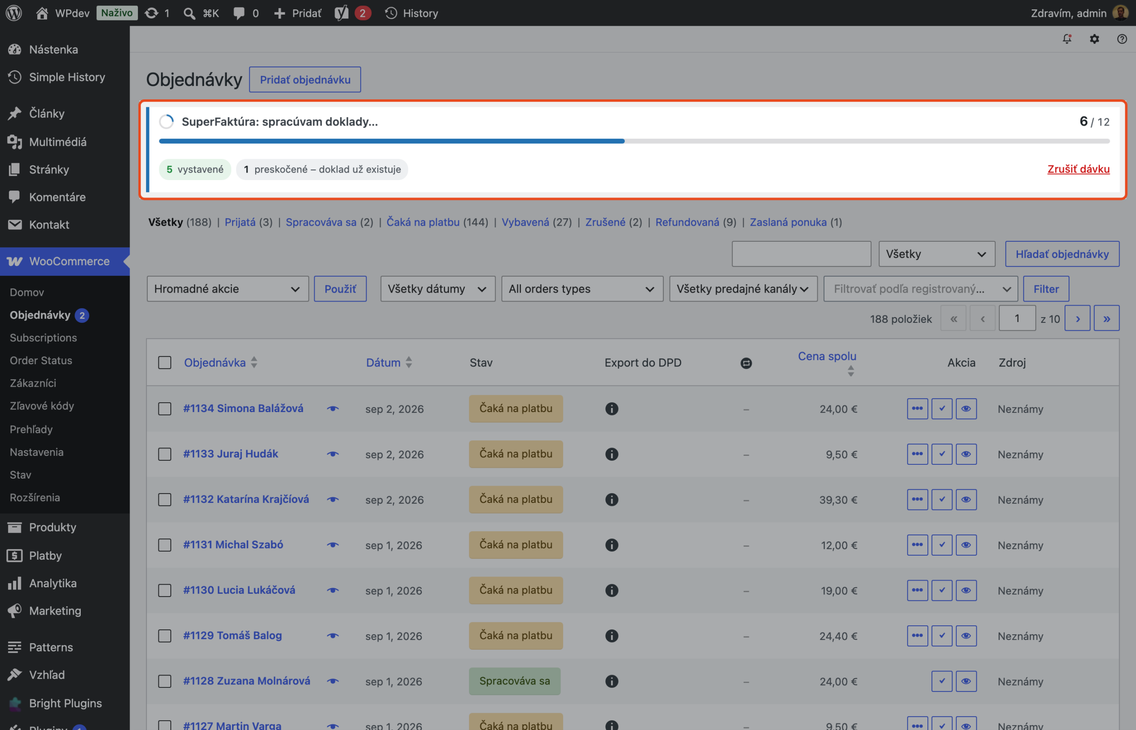Click Pridať objednávku button
Viewport: 1136px width, 730px height.
[x=305, y=80]
